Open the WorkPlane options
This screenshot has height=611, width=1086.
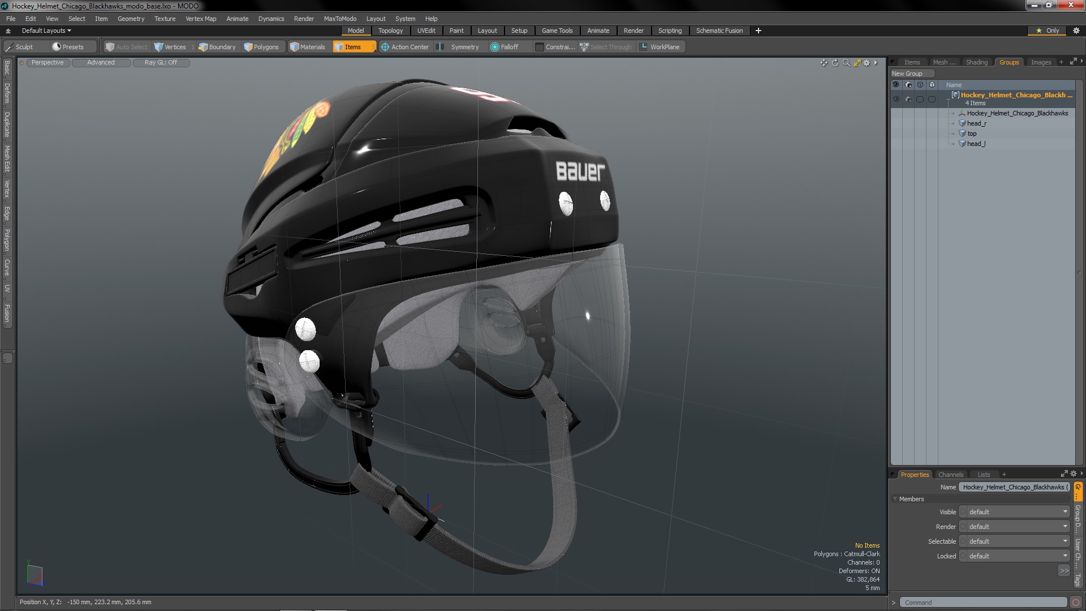[x=660, y=47]
